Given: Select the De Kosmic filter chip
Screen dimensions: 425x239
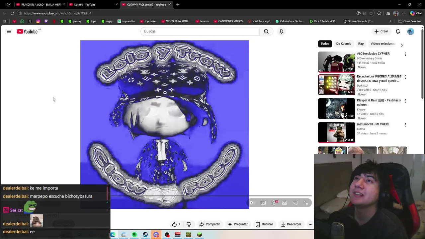Looking at the screenshot, I should [344, 44].
